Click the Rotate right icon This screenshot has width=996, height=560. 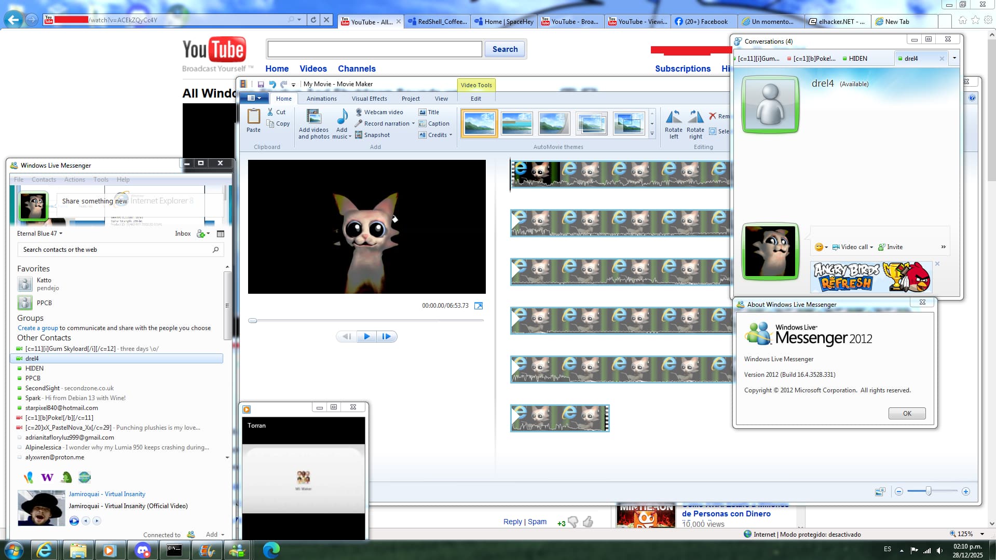pos(695,117)
